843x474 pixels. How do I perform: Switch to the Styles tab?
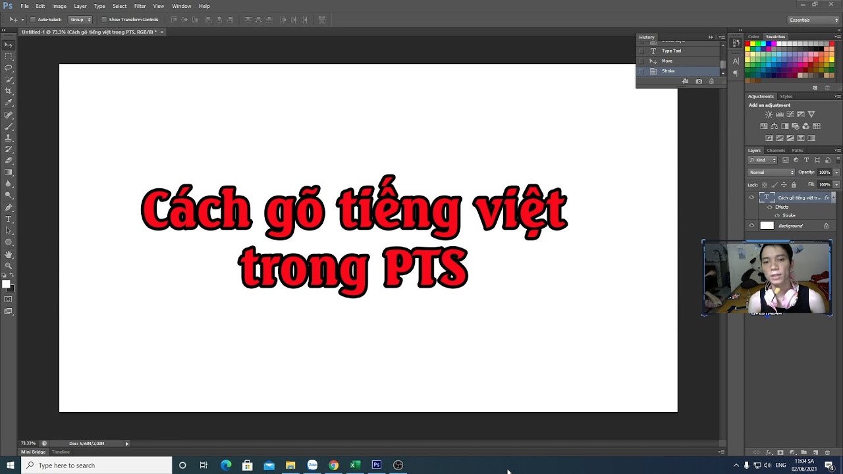point(786,97)
